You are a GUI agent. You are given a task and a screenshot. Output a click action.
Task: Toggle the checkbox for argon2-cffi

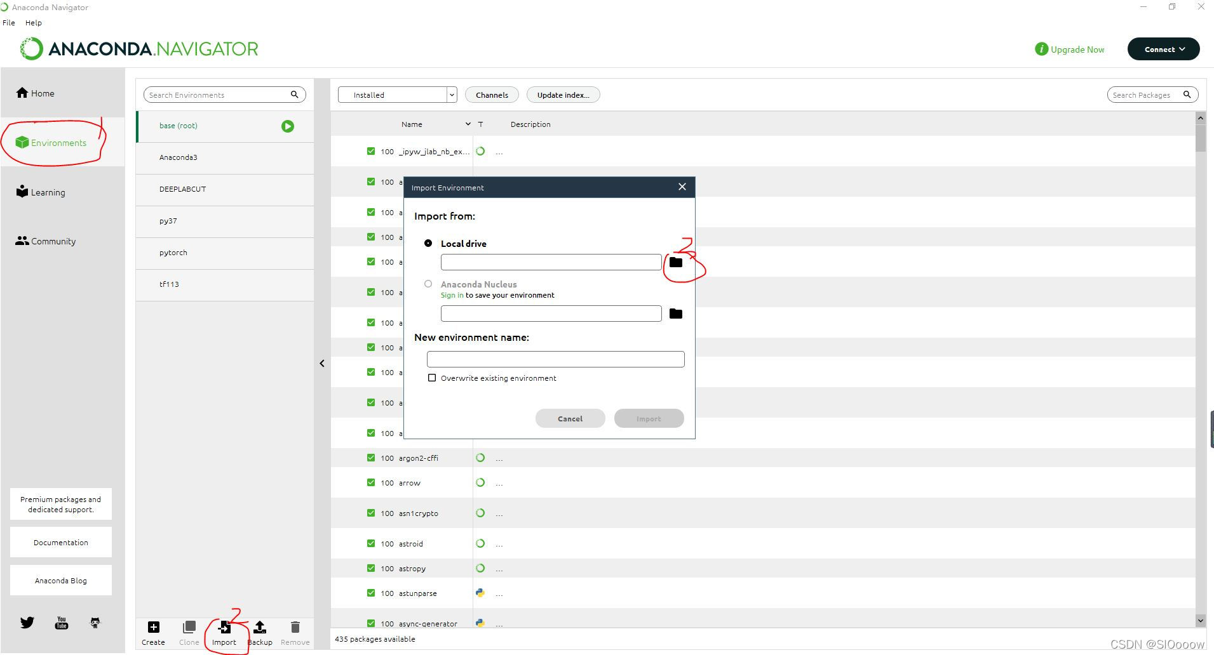371,458
